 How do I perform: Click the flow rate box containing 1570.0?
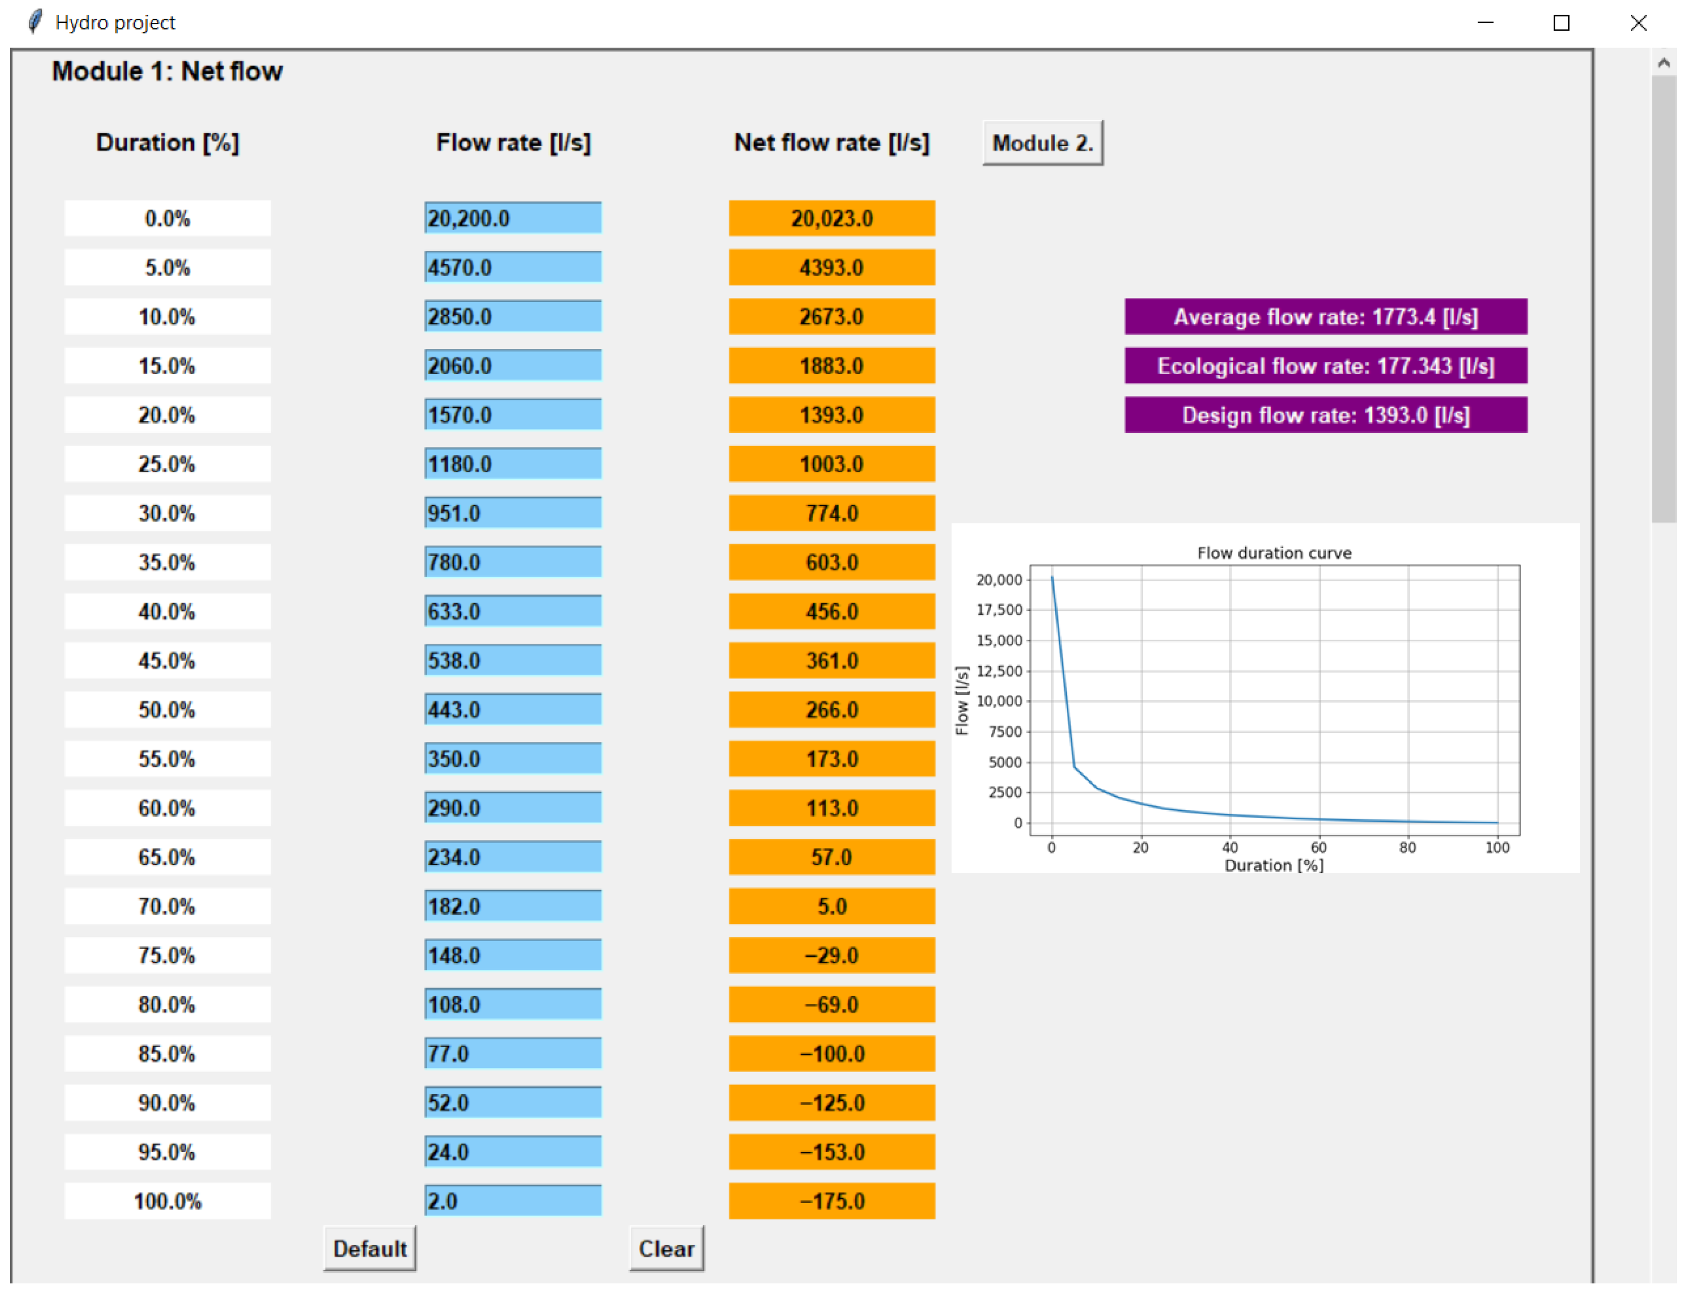[x=512, y=415]
